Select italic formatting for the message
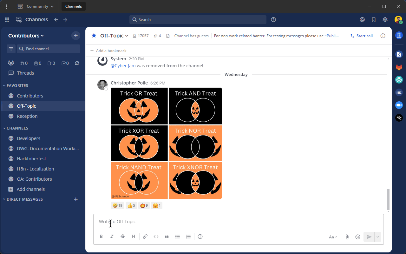406x254 pixels. tap(112, 236)
